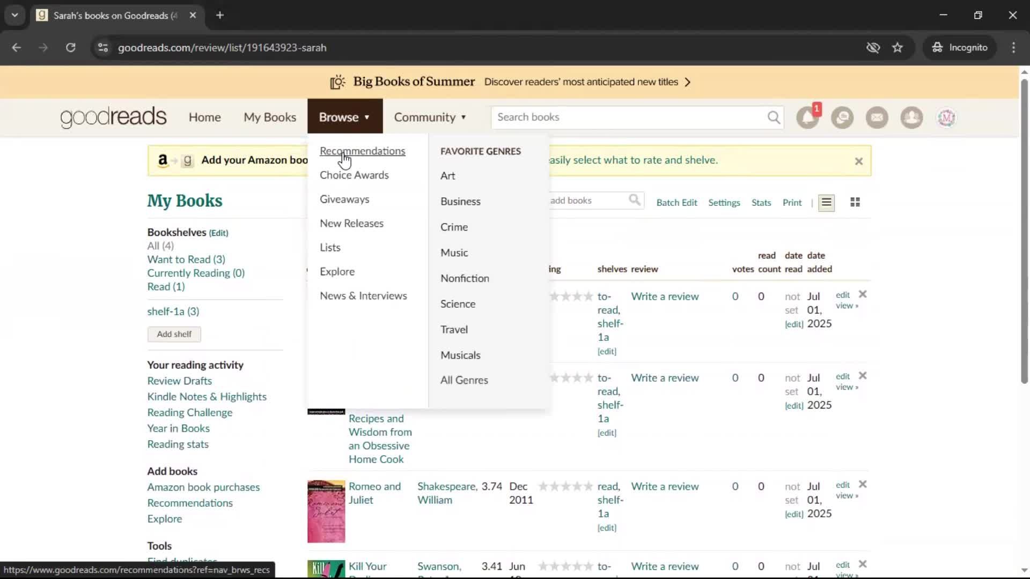This screenshot has height=579, width=1030.
Task: Open the messages envelope icon
Action: tap(877, 117)
